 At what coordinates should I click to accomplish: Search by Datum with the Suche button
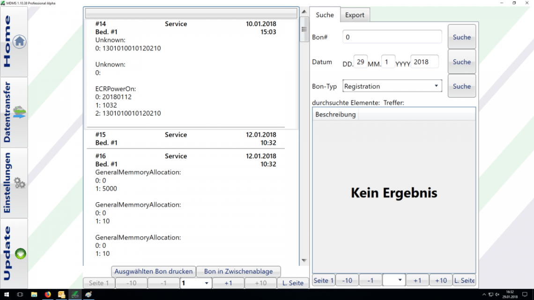462,62
